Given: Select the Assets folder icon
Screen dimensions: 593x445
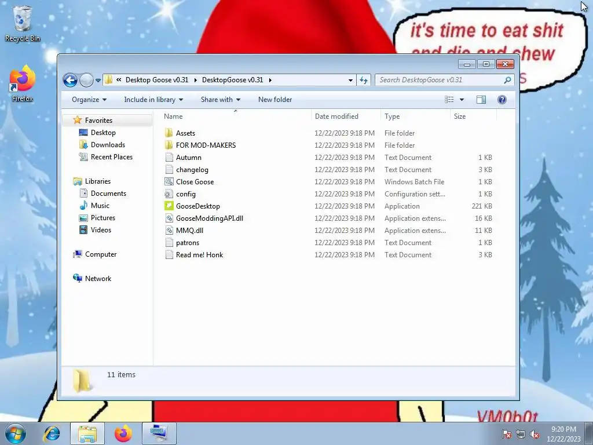Looking at the screenshot, I should click(x=169, y=133).
